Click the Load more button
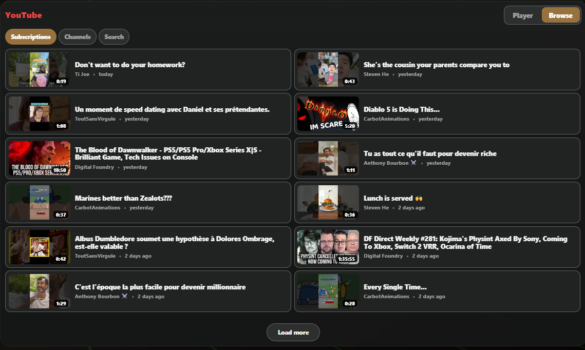This screenshot has height=350, width=585. click(293, 332)
